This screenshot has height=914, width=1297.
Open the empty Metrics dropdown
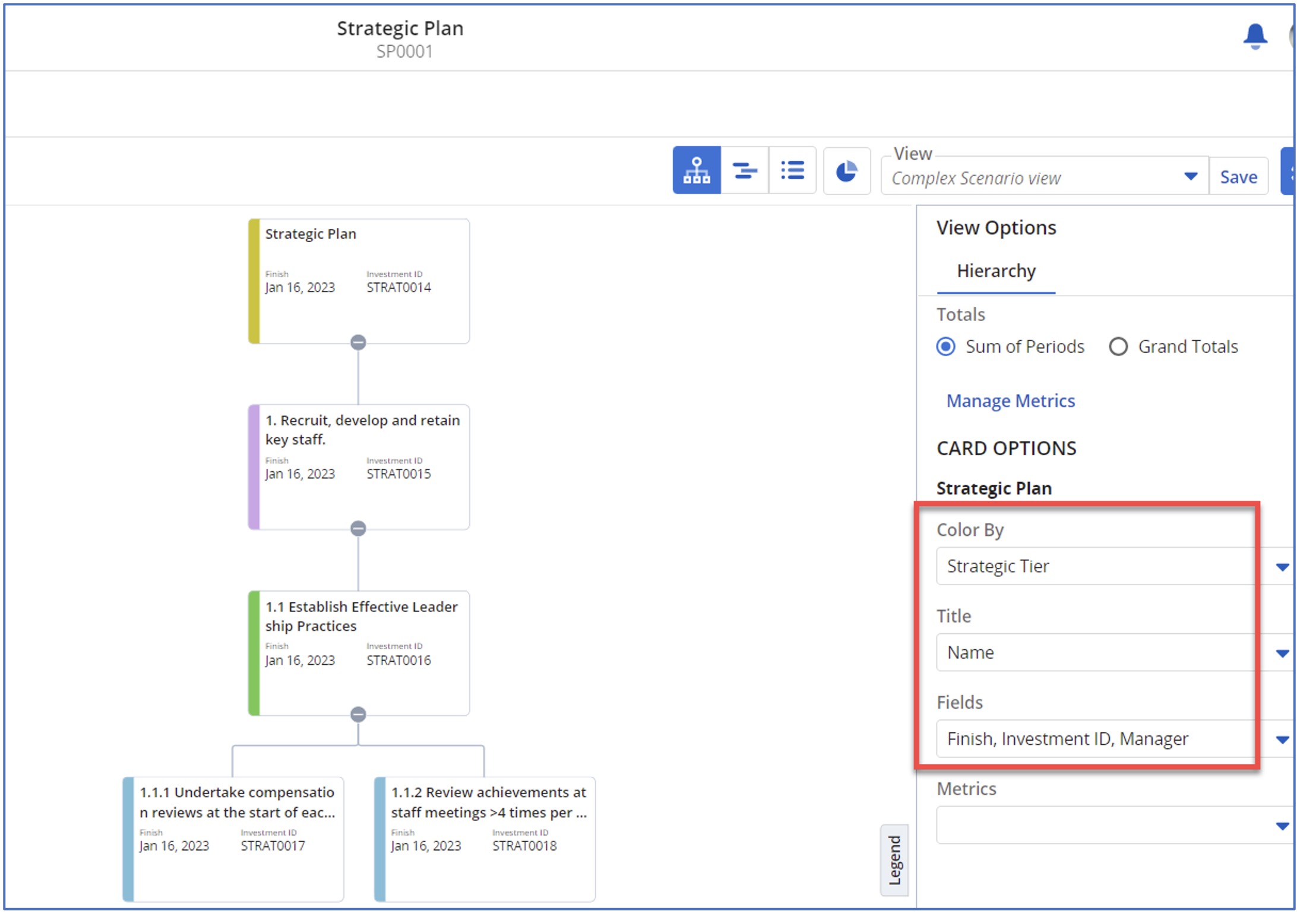click(1114, 826)
